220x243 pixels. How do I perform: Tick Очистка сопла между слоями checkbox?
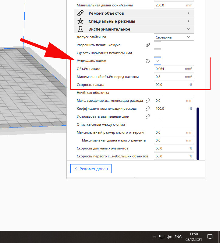pos(158,124)
